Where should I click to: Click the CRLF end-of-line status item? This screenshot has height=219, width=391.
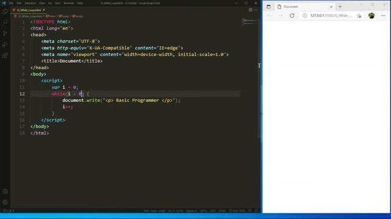[213, 210]
